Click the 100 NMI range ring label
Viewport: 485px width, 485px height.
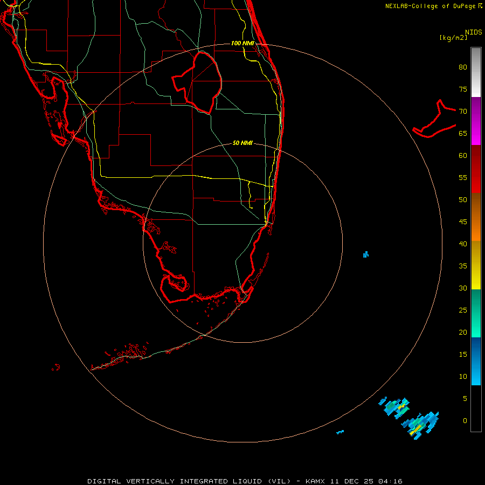(x=242, y=43)
